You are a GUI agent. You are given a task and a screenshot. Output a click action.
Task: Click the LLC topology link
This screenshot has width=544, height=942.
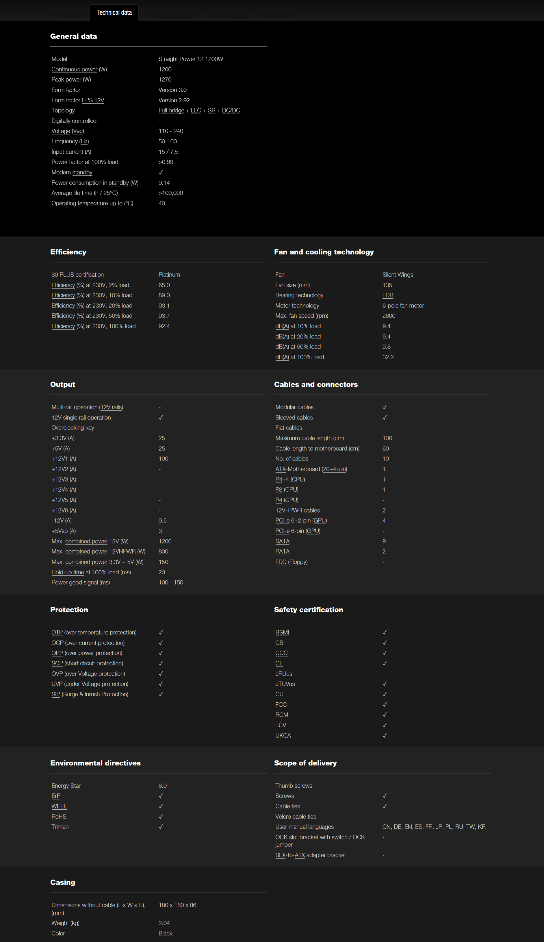[x=196, y=111]
